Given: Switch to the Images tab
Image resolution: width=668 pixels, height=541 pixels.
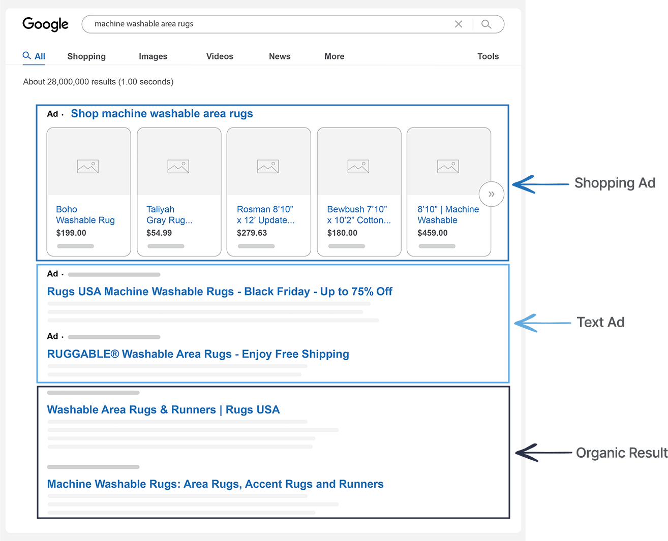Looking at the screenshot, I should 153,56.
